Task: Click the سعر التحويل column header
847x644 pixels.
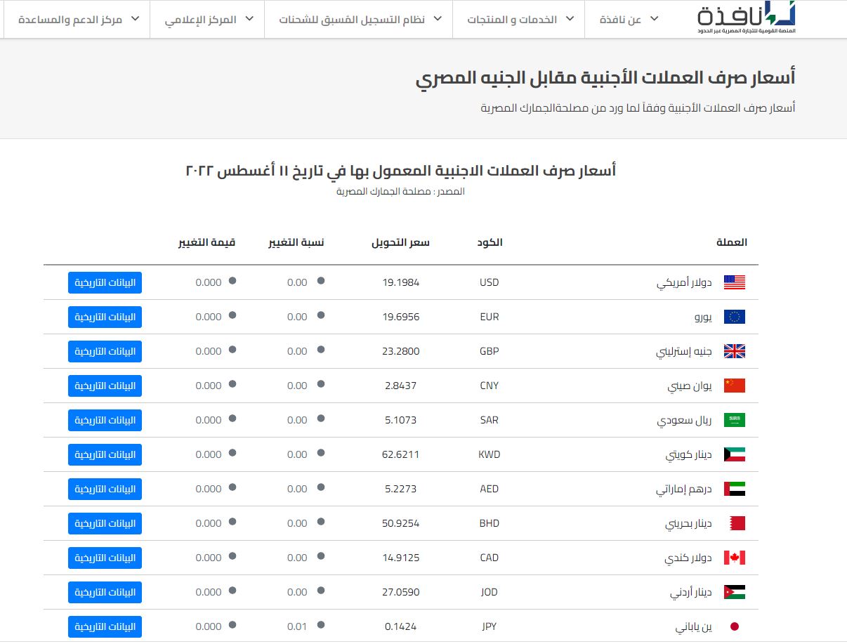Action: [x=400, y=242]
